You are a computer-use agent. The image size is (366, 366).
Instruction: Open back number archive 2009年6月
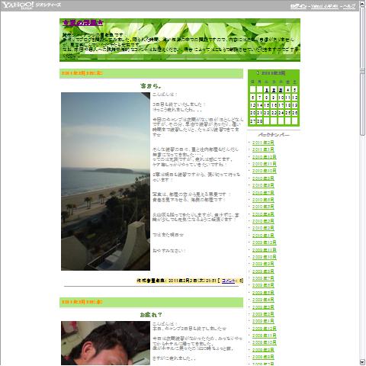point(263,285)
